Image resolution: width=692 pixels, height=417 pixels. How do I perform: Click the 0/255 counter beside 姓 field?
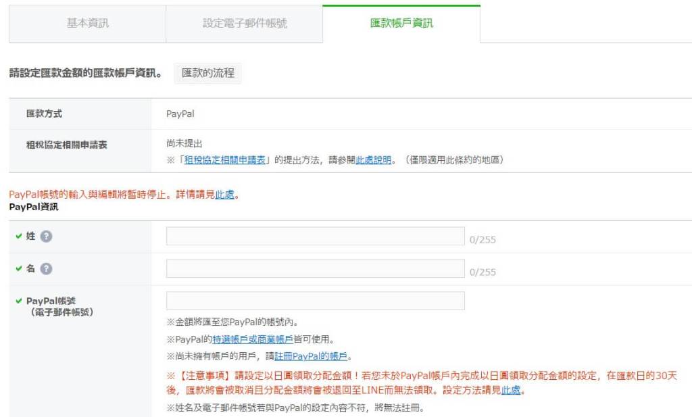tap(483, 240)
